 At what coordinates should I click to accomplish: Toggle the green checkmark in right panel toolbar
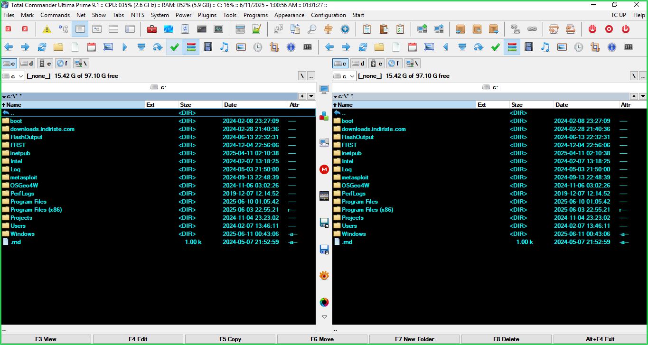point(496,47)
